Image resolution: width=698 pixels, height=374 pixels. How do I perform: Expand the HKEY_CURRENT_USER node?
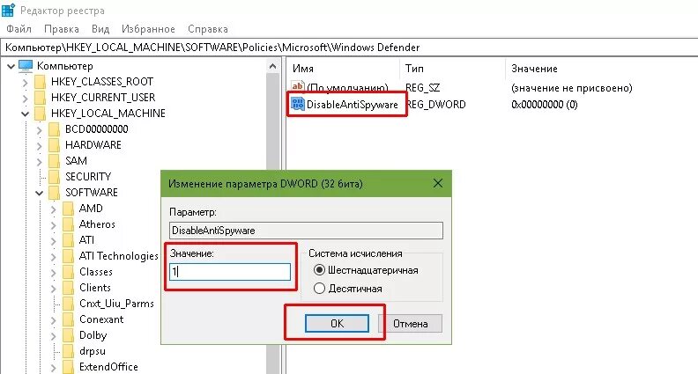tap(25, 98)
